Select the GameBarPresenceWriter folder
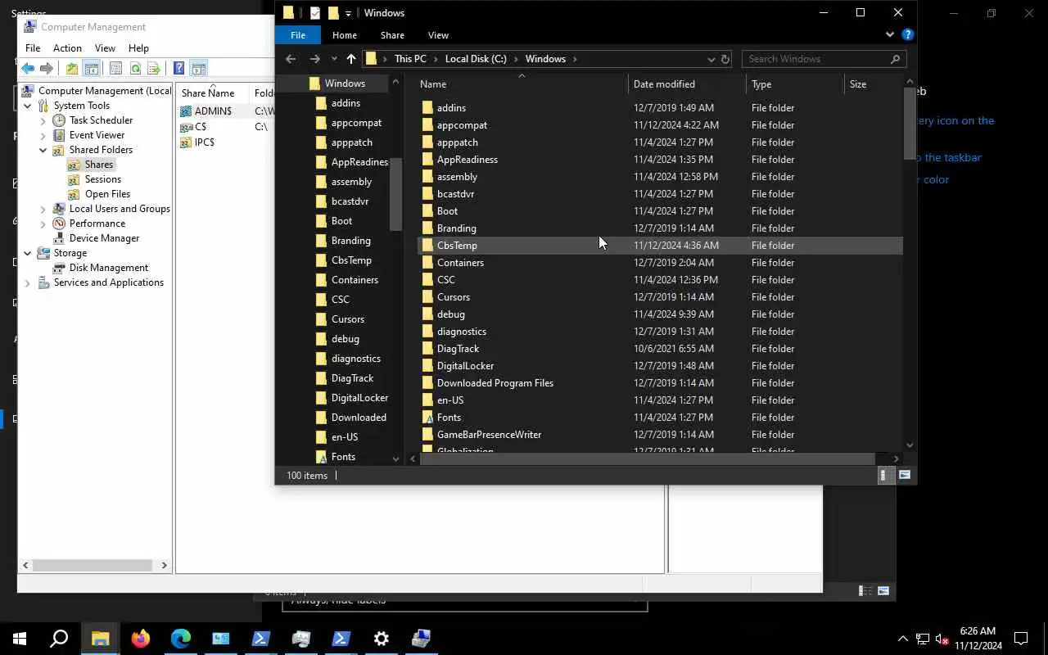The width and height of the screenshot is (1048, 655). coord(660,435)
